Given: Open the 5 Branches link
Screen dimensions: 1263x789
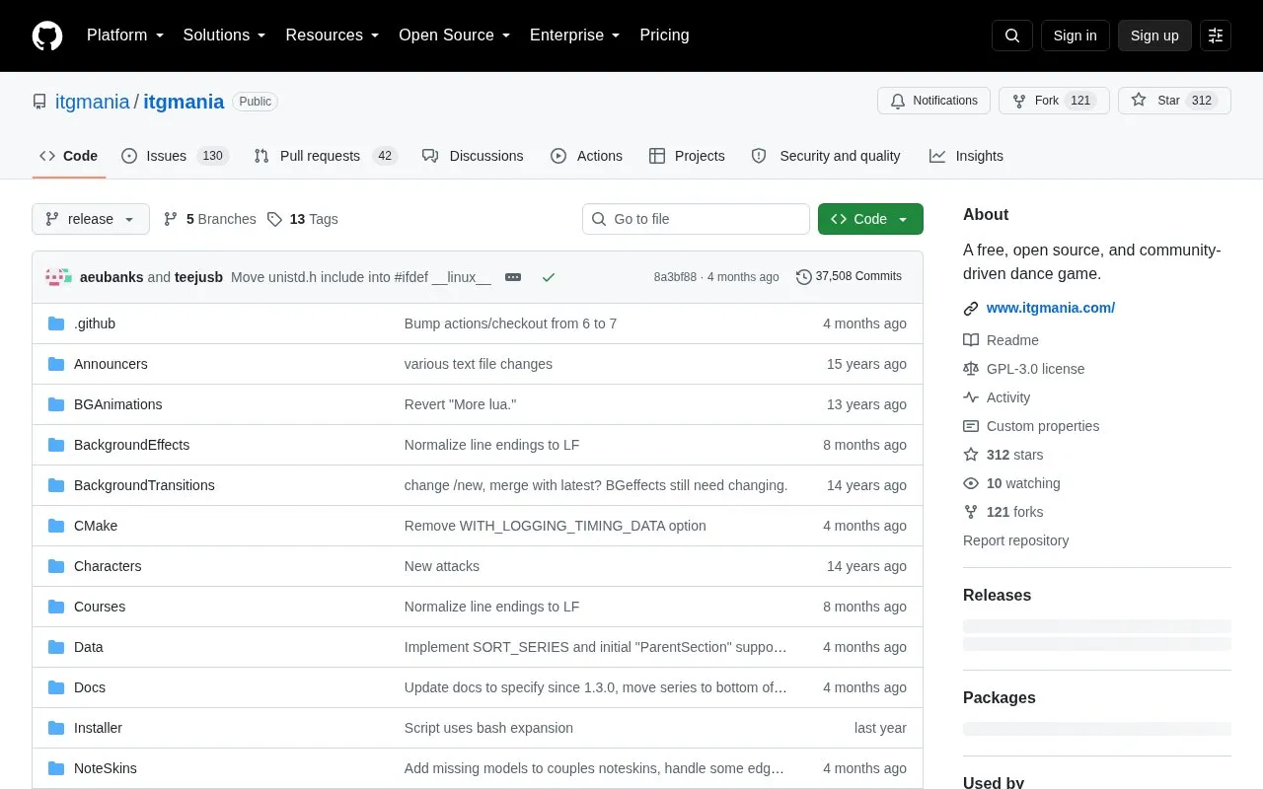Looking at the screenshot, I should 209,219.
